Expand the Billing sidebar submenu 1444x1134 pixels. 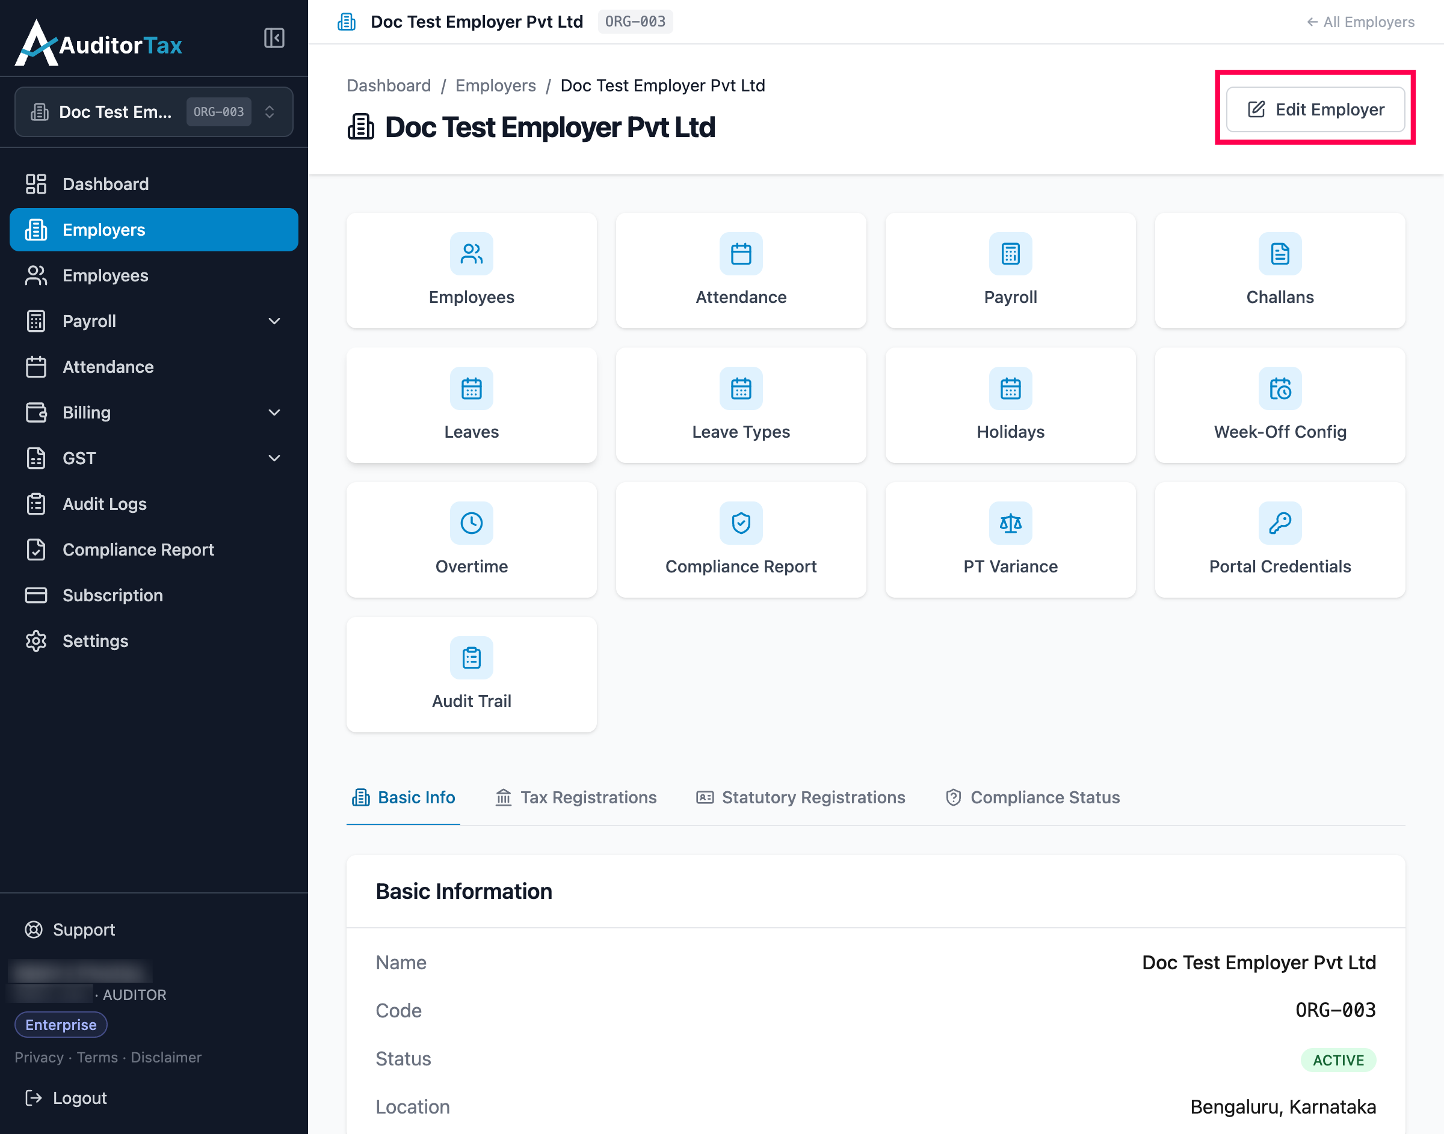tap(274, 412)
